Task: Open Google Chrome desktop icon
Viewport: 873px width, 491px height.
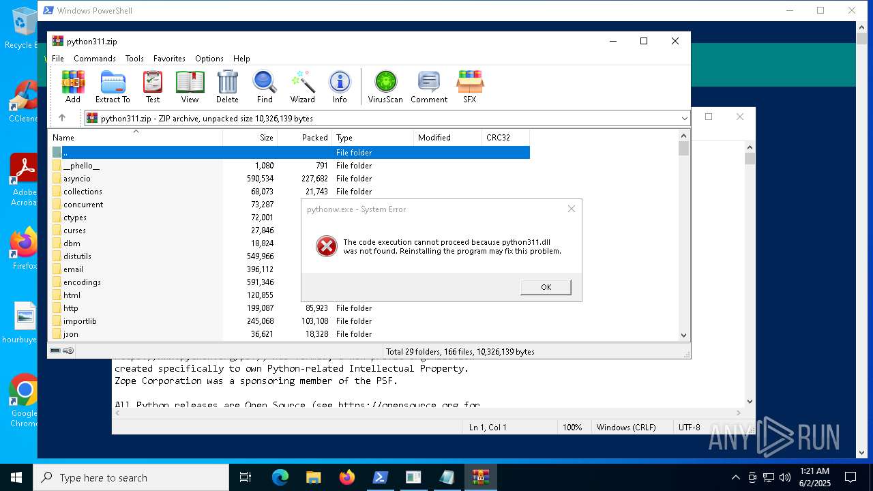Action: click(x=23, y=401)
